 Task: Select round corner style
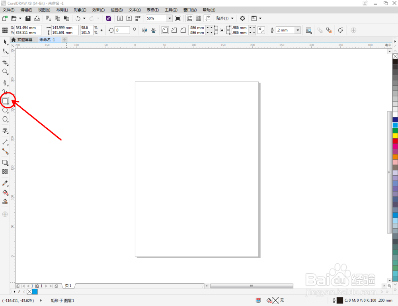tap(165, 30)
